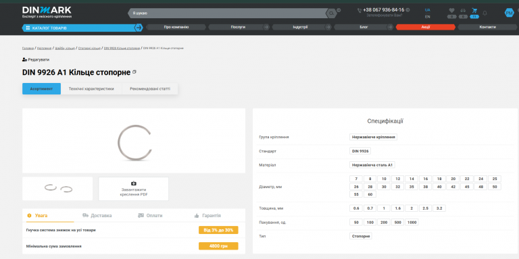Click the notification bell icon
The width and height of the screenshot is (519, 259).
pos(485,13)
